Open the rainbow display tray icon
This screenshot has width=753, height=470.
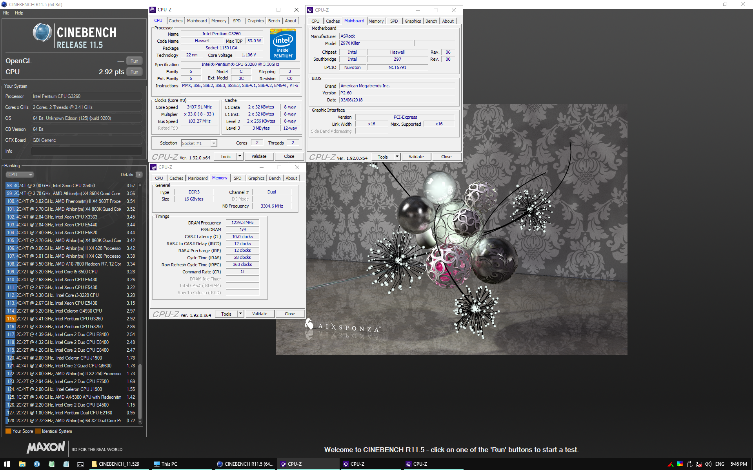[x=680, y=464]
